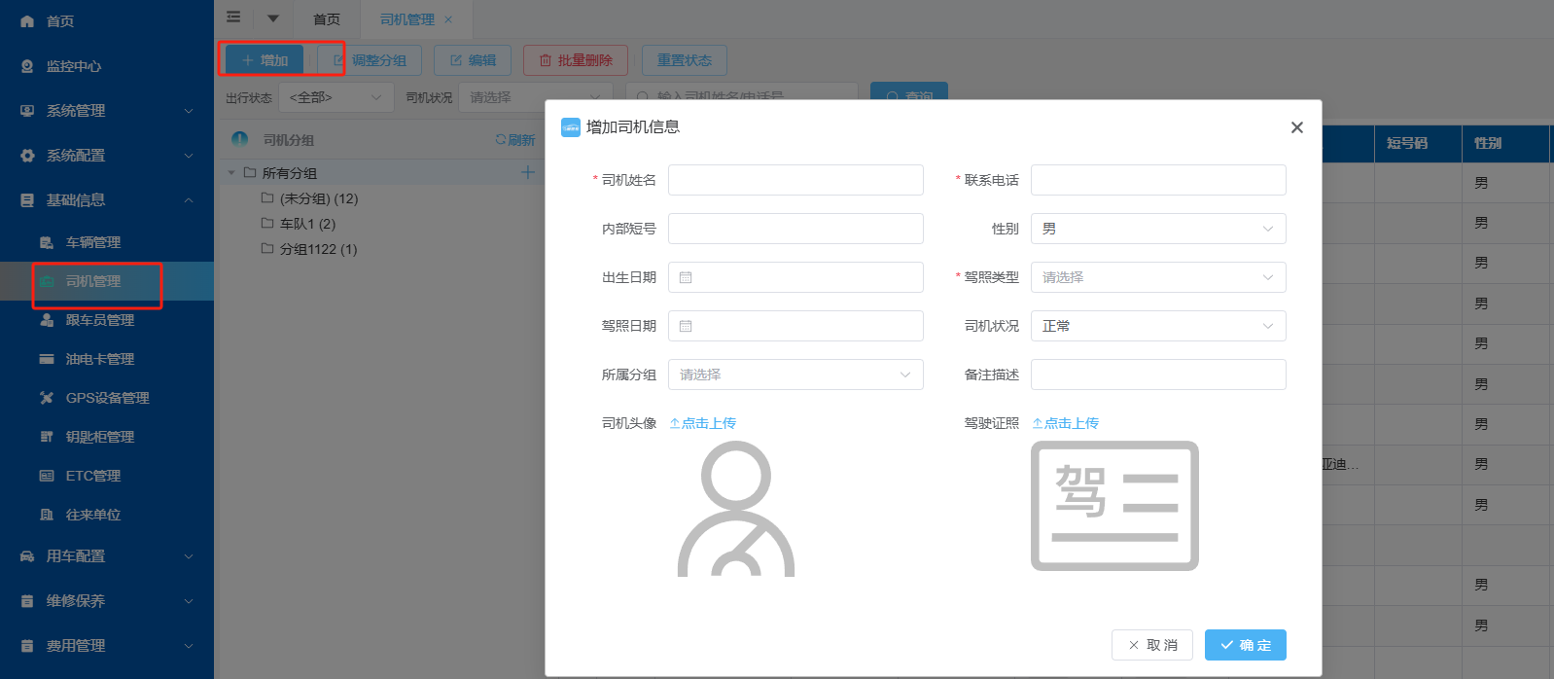1554x679 pixels.
Task: Click 点击上传 link for 司机头像
Action: coord(703,423)
